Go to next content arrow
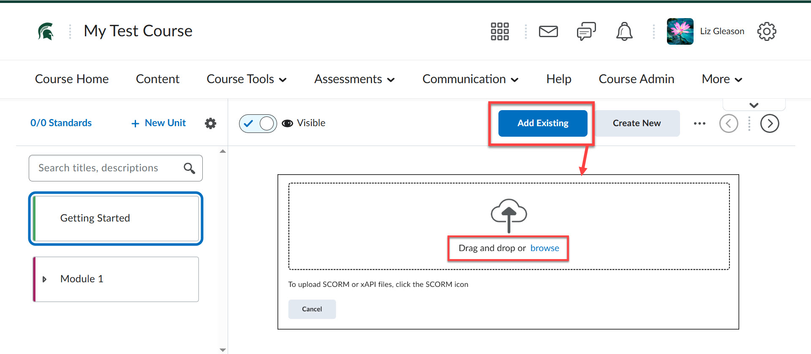Screen dimensions: 811x354 [770, 124]
